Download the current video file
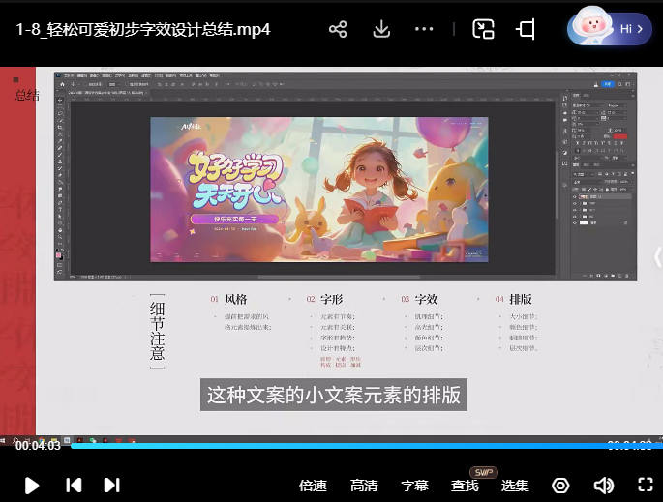663x502 pixels. 381,29
